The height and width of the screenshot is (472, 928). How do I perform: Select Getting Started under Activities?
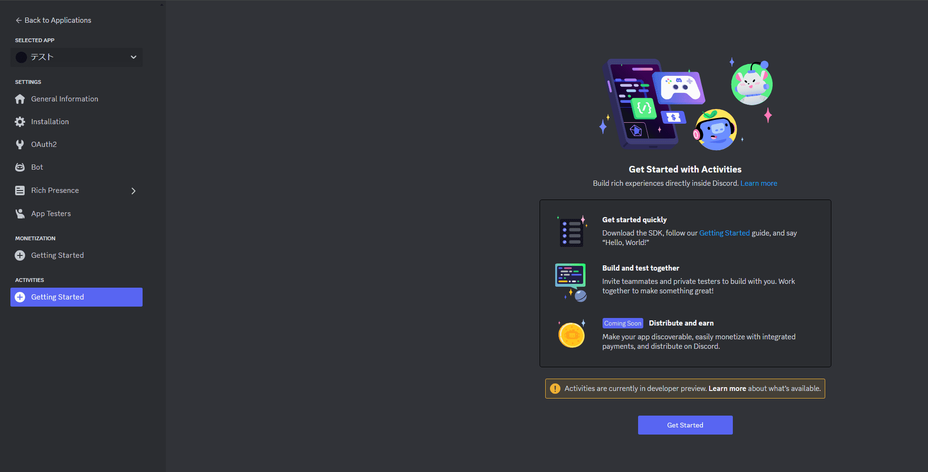[76, 297]
